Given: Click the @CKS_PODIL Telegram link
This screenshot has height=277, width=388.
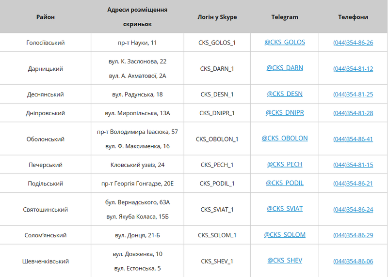Looking at the screenshot, I should coord(285,183).
